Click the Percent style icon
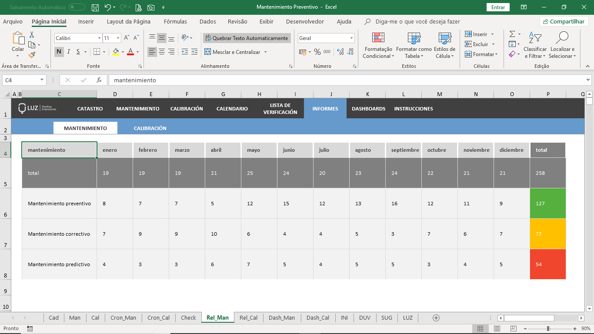The height and width of the screenshot is (334, 594). point(317,52)
